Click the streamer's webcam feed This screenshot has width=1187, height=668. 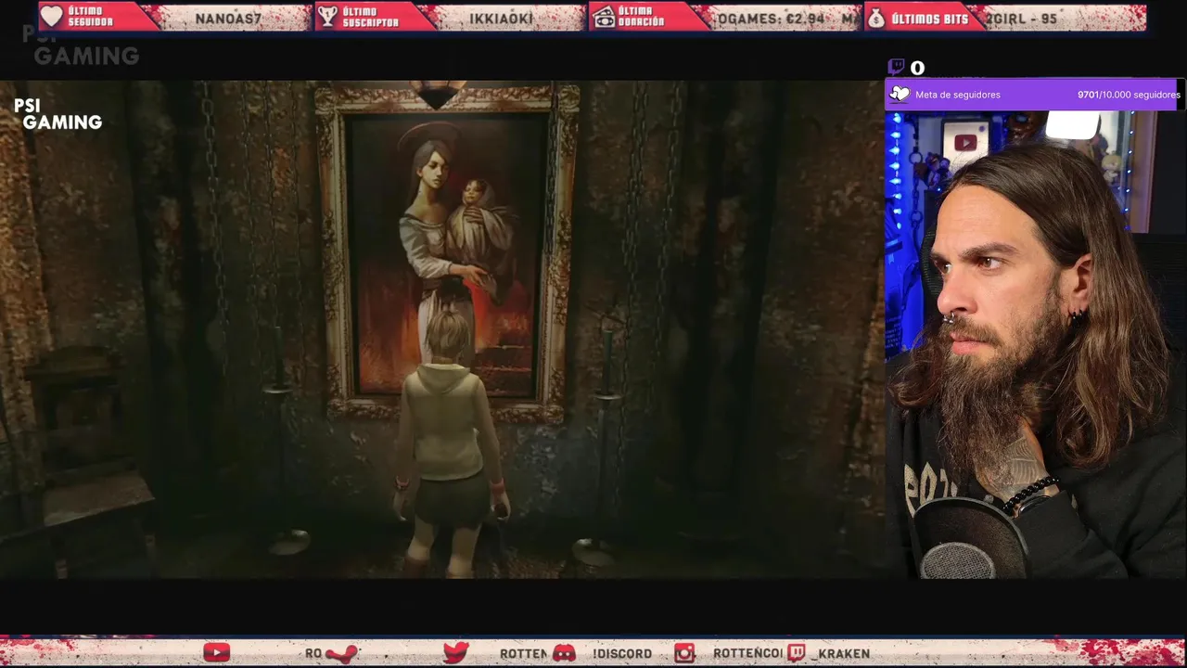tap(1036, 344)
